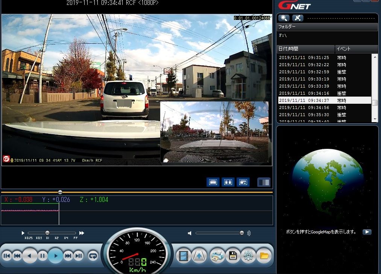Click the satellite icon beside the magnifier

coord(298,18)
